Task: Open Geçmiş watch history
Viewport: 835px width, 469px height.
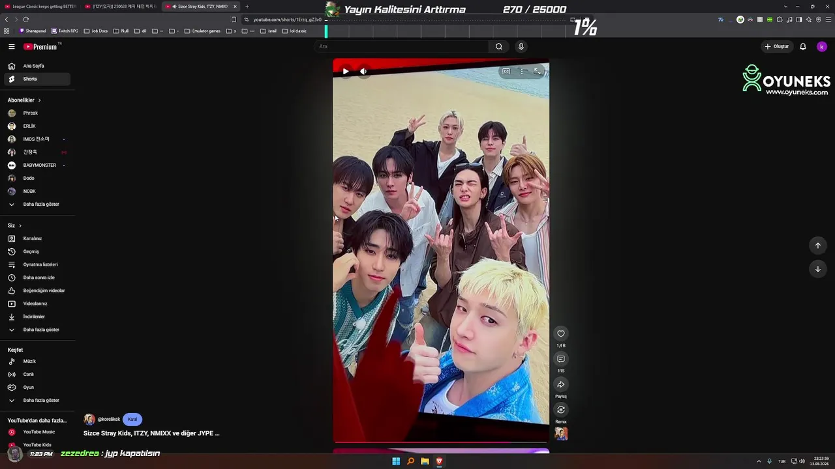Action: (37, 251)
